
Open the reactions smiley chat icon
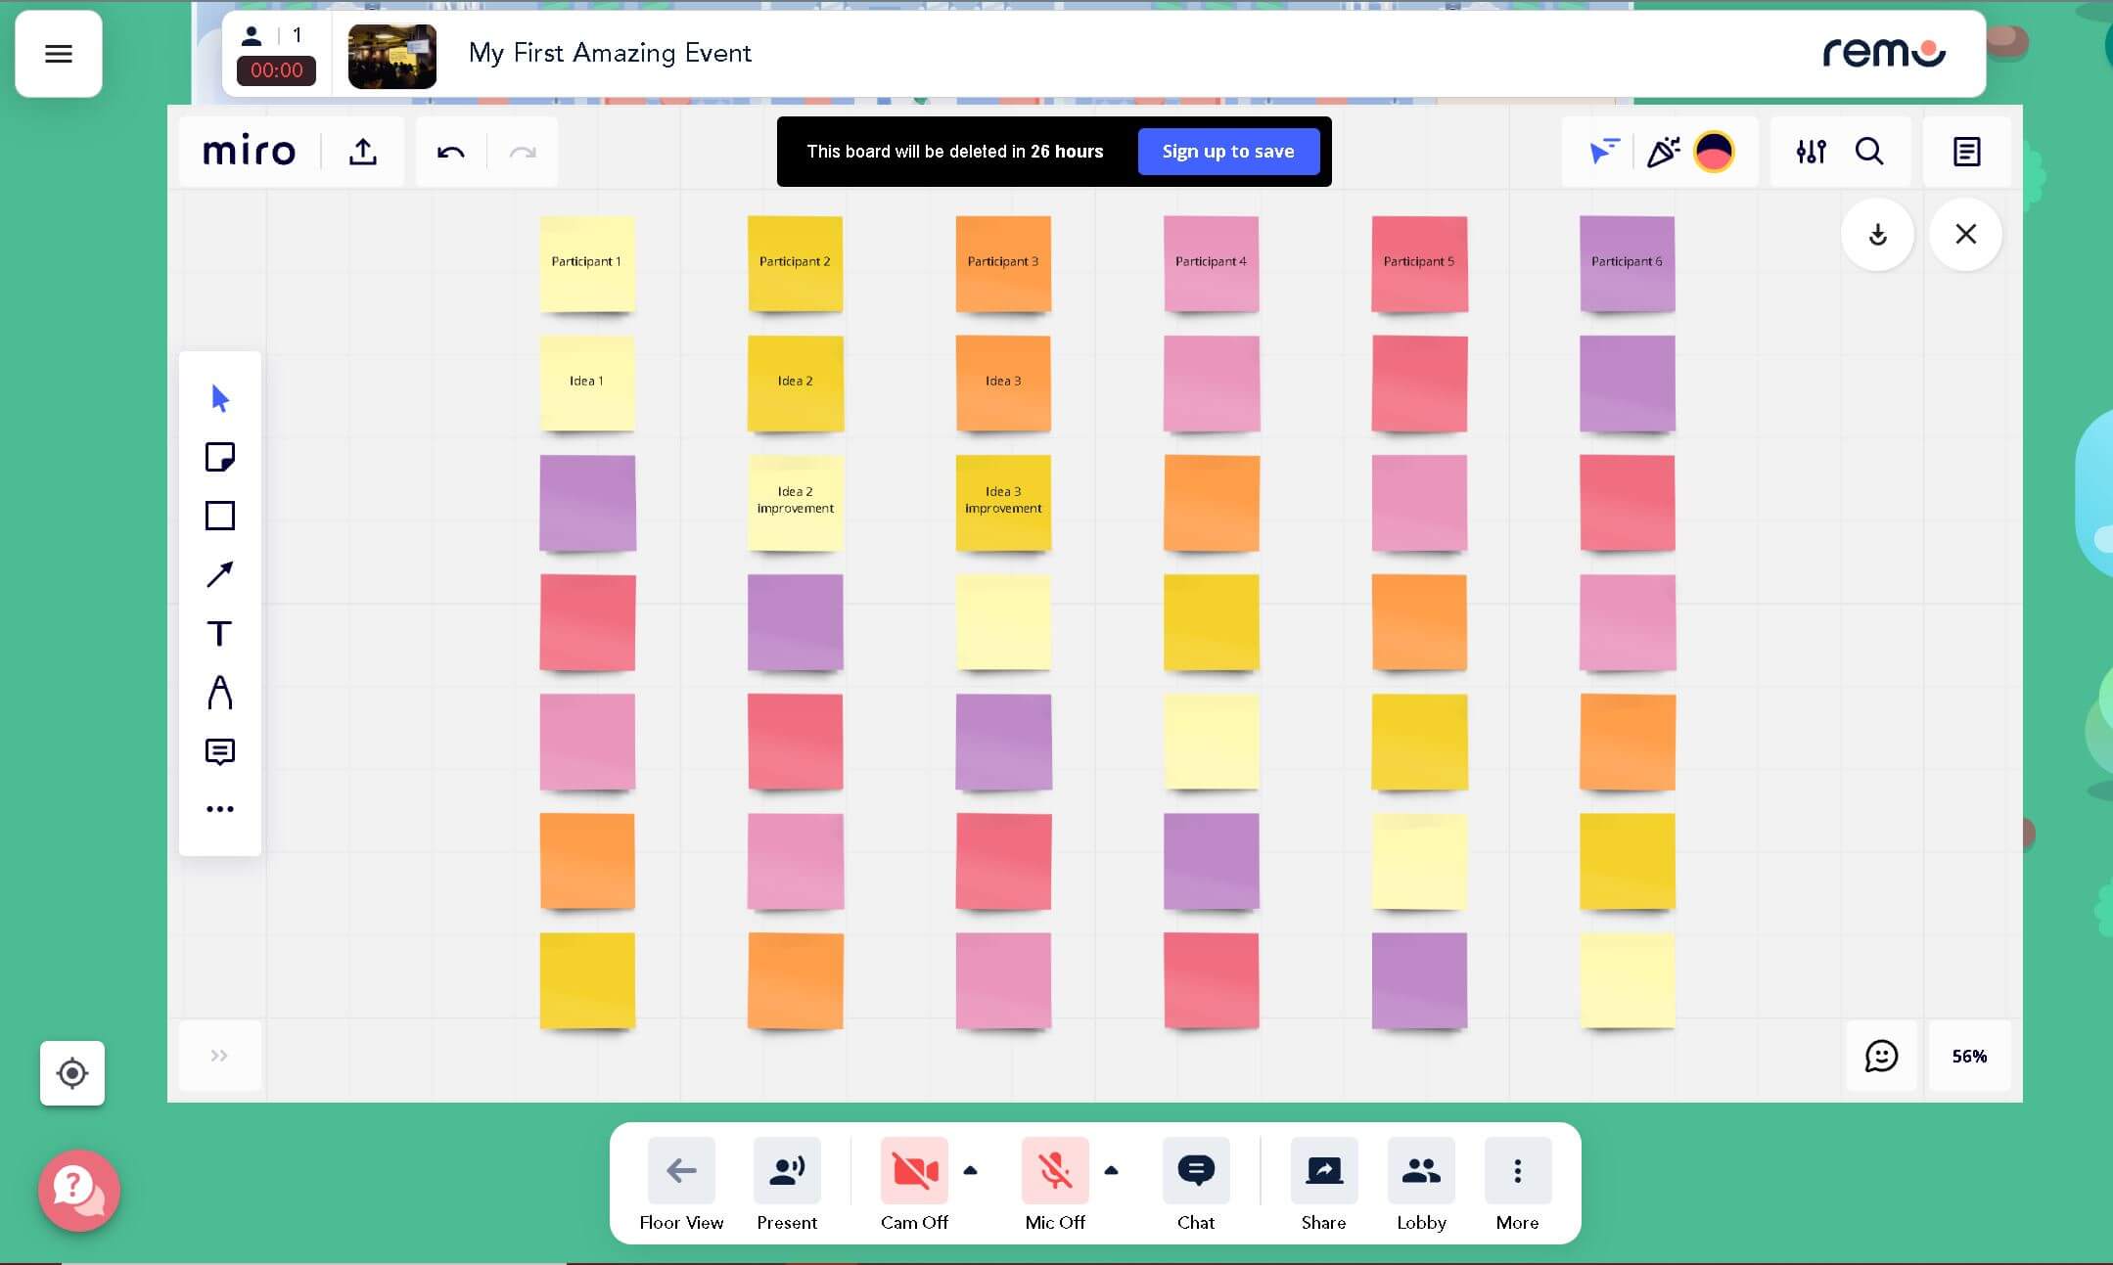[1881, 1057]
